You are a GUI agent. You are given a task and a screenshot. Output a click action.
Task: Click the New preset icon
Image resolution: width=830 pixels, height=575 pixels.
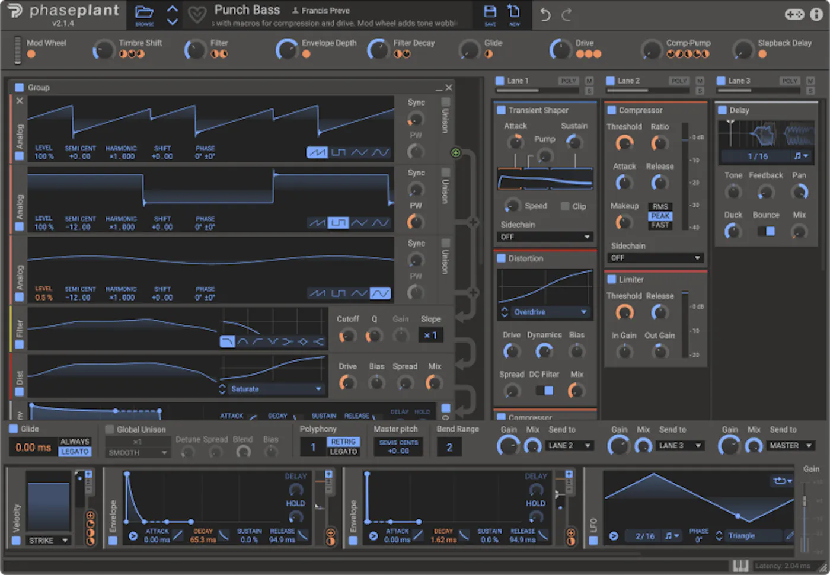514,14
